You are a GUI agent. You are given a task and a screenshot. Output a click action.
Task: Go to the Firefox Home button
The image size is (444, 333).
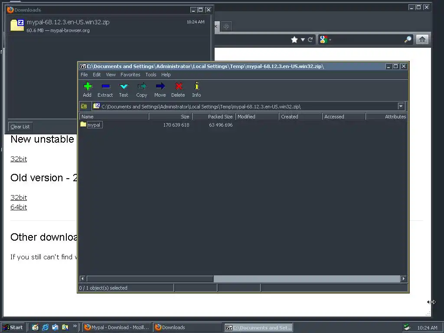[422, 39]
